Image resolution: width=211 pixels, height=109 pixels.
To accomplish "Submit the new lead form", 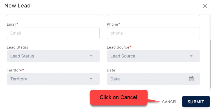I will pyautogui.click(x=196, y=102).
